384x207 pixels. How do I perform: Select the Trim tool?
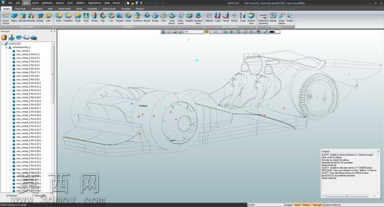pyautogui.click(x=164, y=17)
